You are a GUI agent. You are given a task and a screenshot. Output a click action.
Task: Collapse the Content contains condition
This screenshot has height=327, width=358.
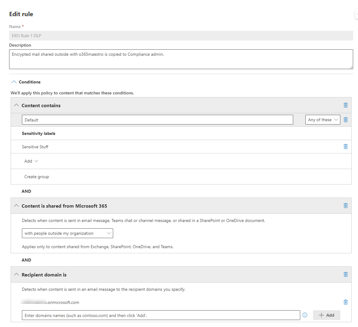[16, 105]
